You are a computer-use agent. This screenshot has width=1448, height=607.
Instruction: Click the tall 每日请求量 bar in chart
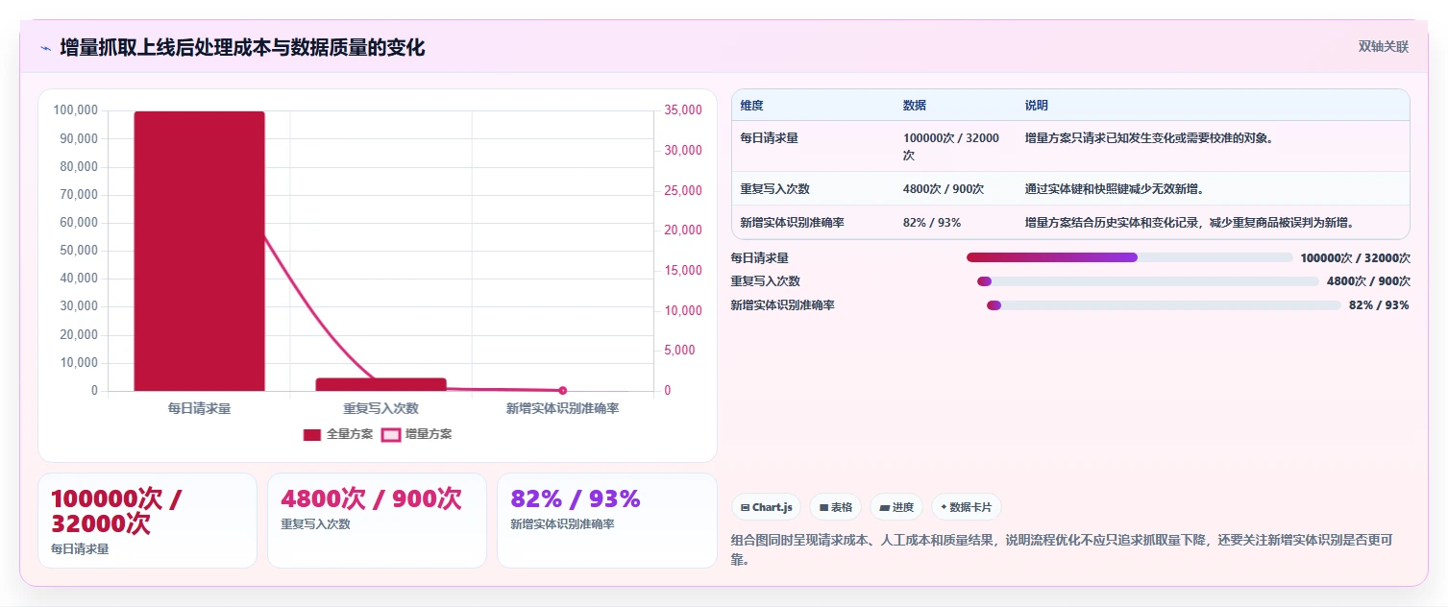coord(199,252)
